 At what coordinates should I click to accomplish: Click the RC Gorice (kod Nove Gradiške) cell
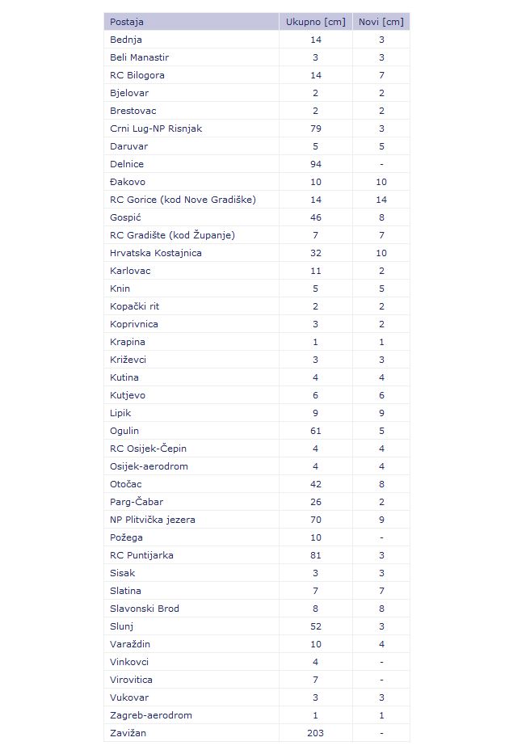click(x=183, y=200)
